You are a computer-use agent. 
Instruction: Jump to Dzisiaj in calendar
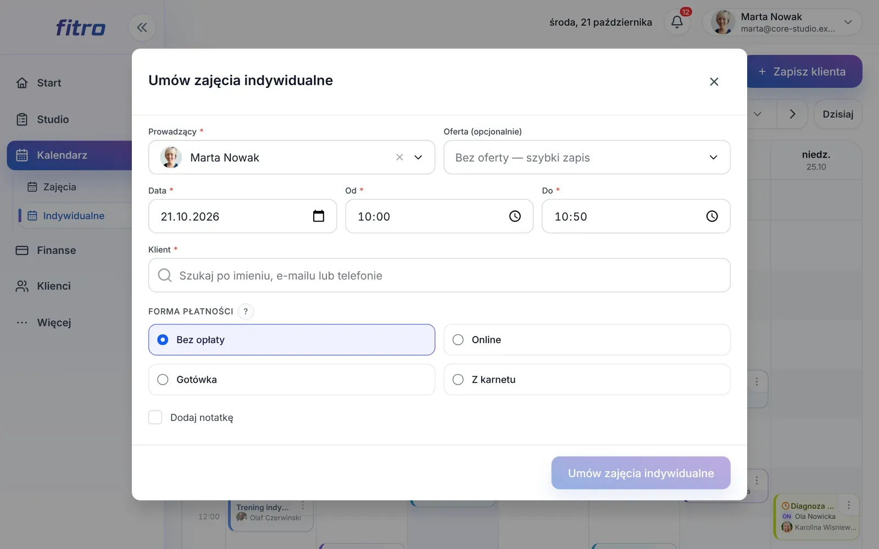pyautogui.click(x=837, y=114)
